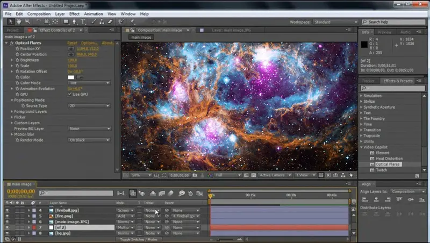Select the Zoom magnifier tool
This screenshot has height=243, width=430.
click(x=27, y=22)
